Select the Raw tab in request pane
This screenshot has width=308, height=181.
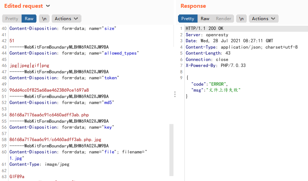click(x=29, y=19)
